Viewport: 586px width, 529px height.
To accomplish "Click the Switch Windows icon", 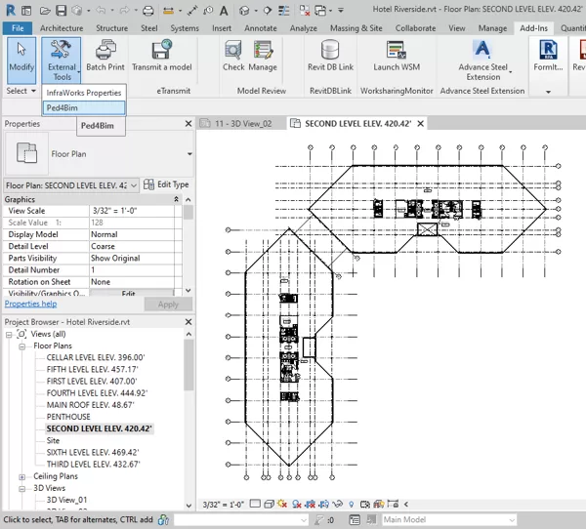I will pyautogui.click(x=320, y=11).
